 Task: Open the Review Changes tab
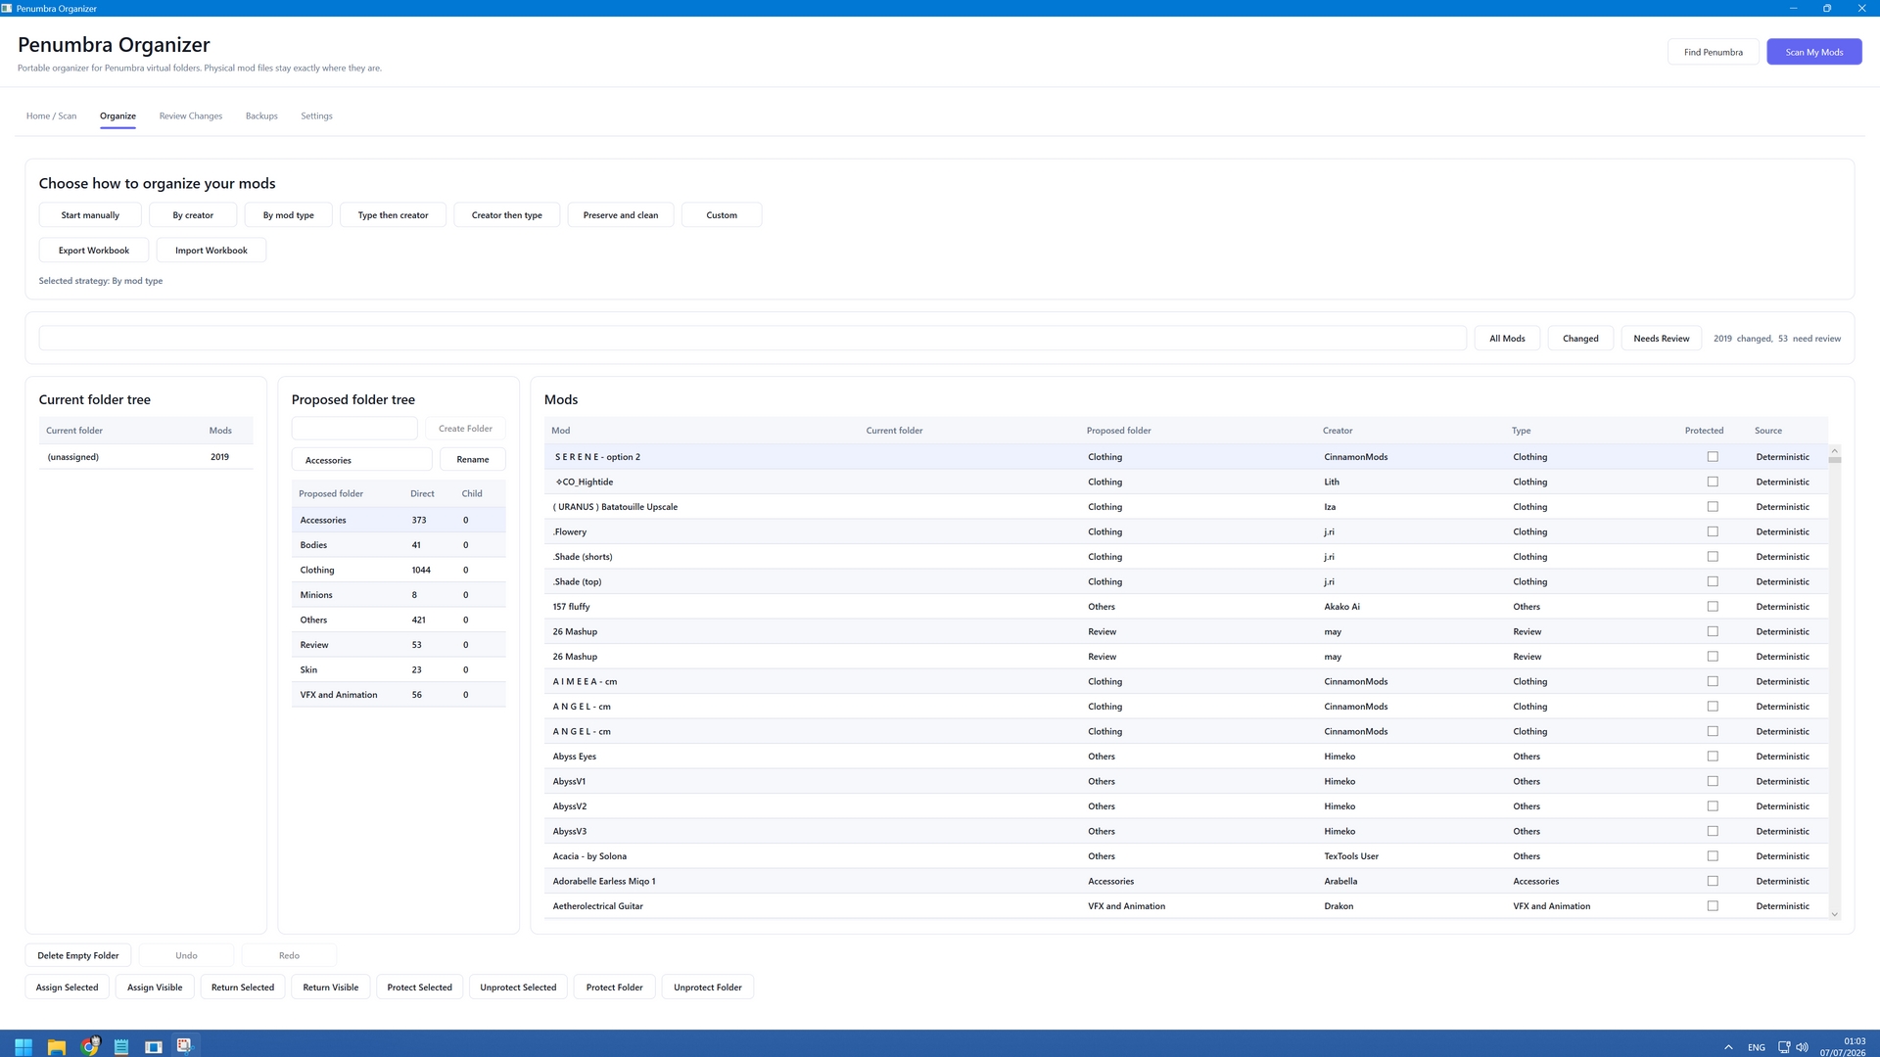pos(191,115)
